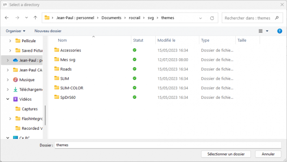Open the Organiser menu
This screenshot has width=287, height=162.
[x=15, y=31]
